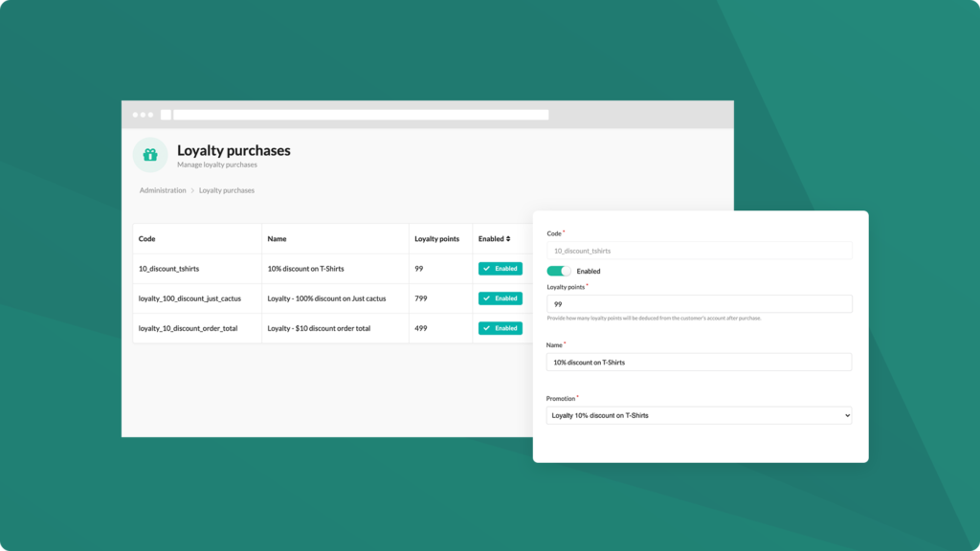Viewport: 980px width, 551px height.
Task: Click the checkmark icon on the Just cactus Enabled badge
Action: point(488,298)
